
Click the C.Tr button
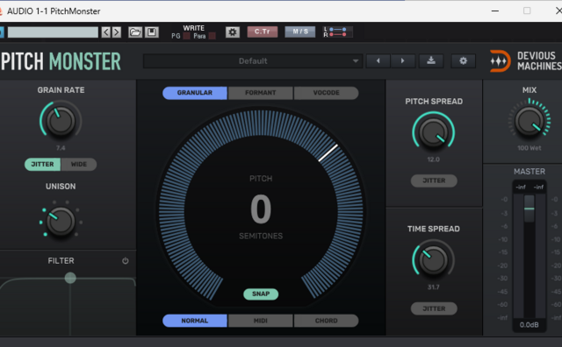coord(263,32)
